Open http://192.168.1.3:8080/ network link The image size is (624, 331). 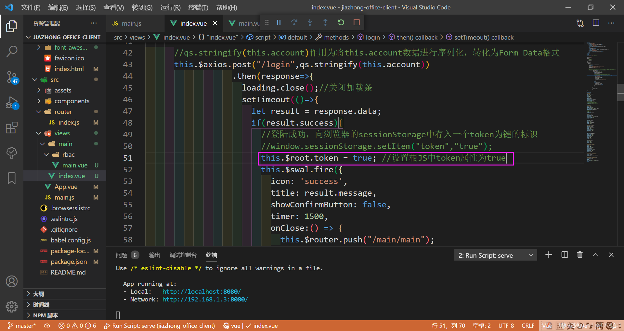[205, 299]
